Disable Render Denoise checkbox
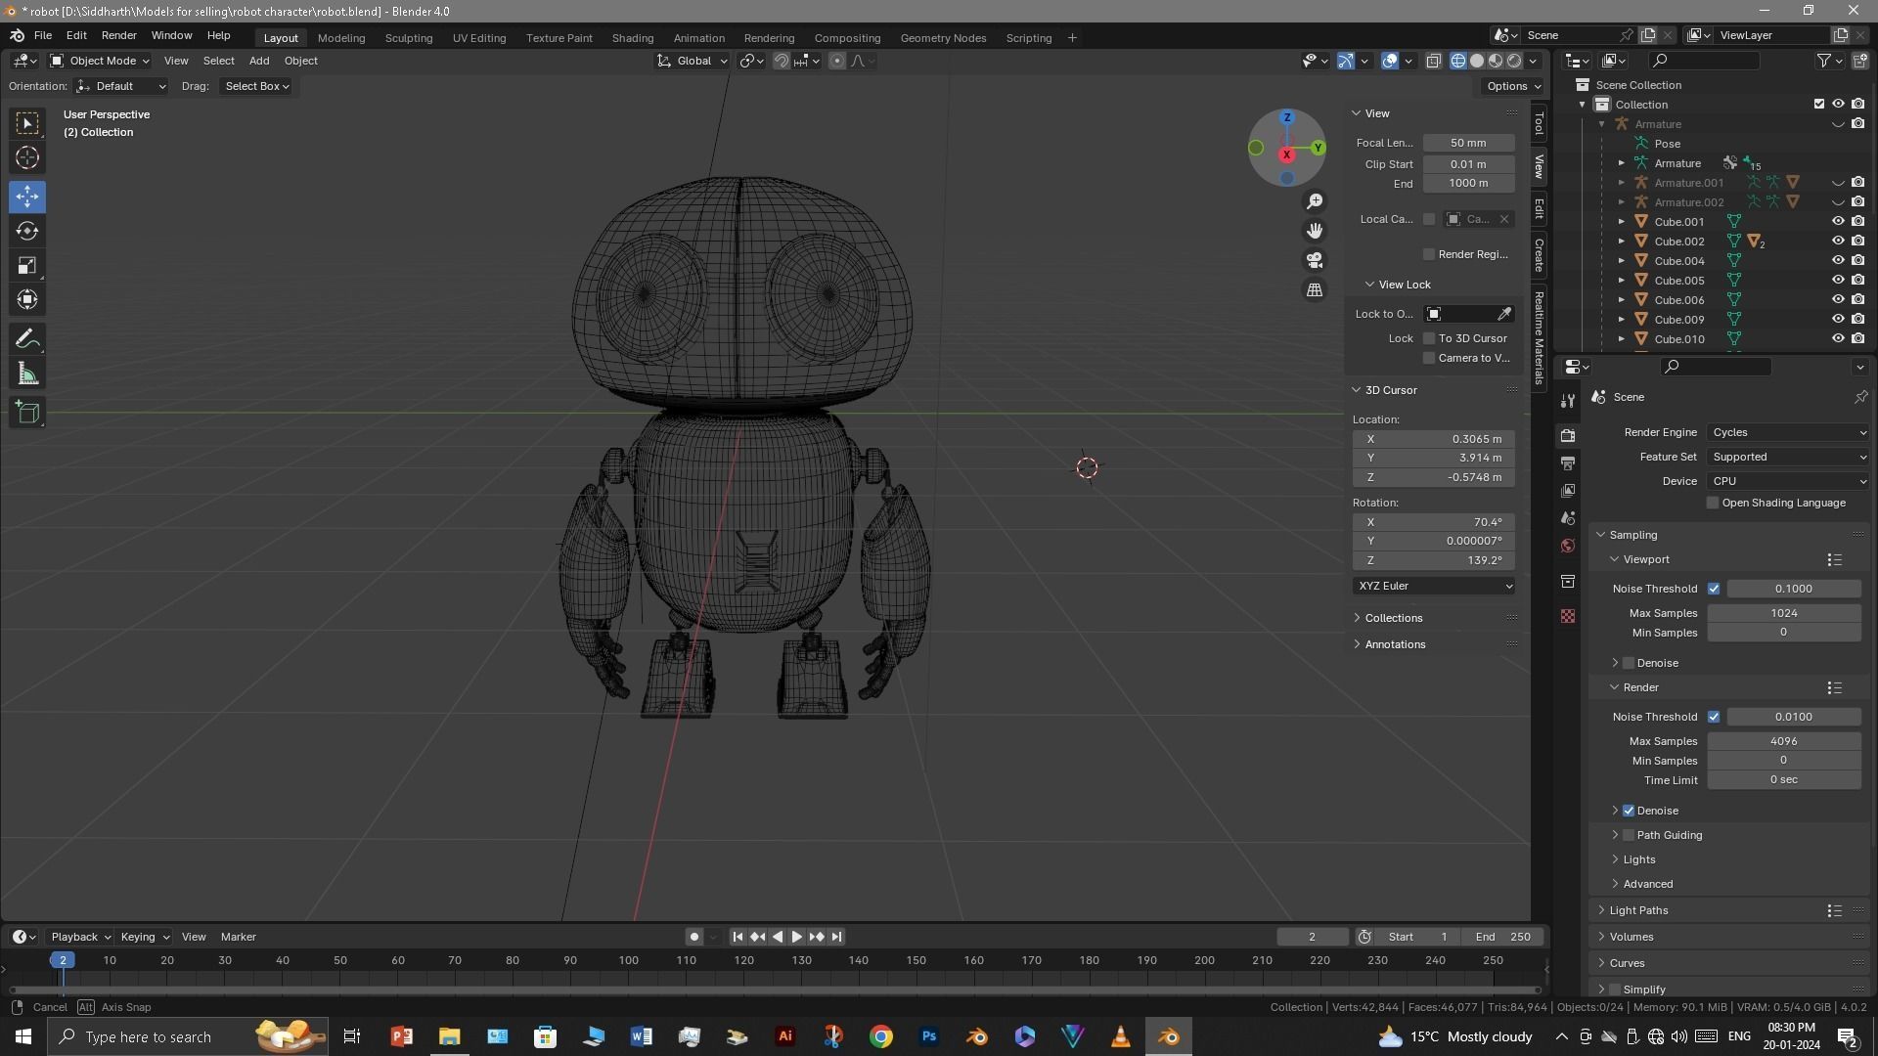1878x1056 pixels. [x=1629, y=811]
